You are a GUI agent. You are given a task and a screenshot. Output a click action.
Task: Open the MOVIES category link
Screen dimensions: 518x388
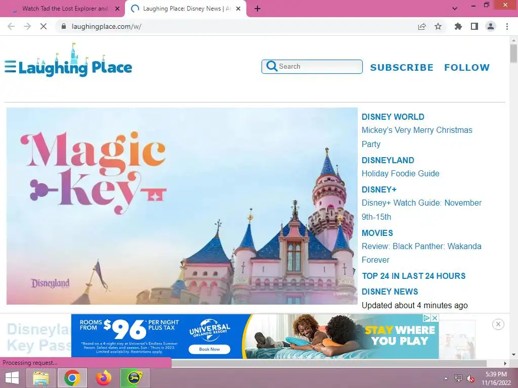[x=377, y=233]
